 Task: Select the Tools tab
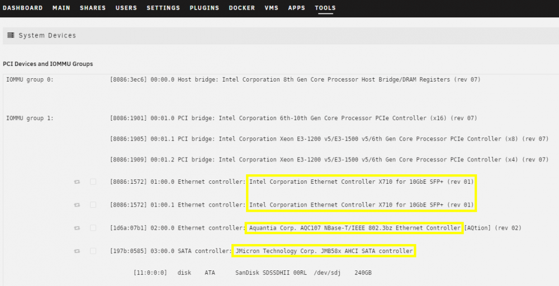pyautogui.click(x=325, y=8)
